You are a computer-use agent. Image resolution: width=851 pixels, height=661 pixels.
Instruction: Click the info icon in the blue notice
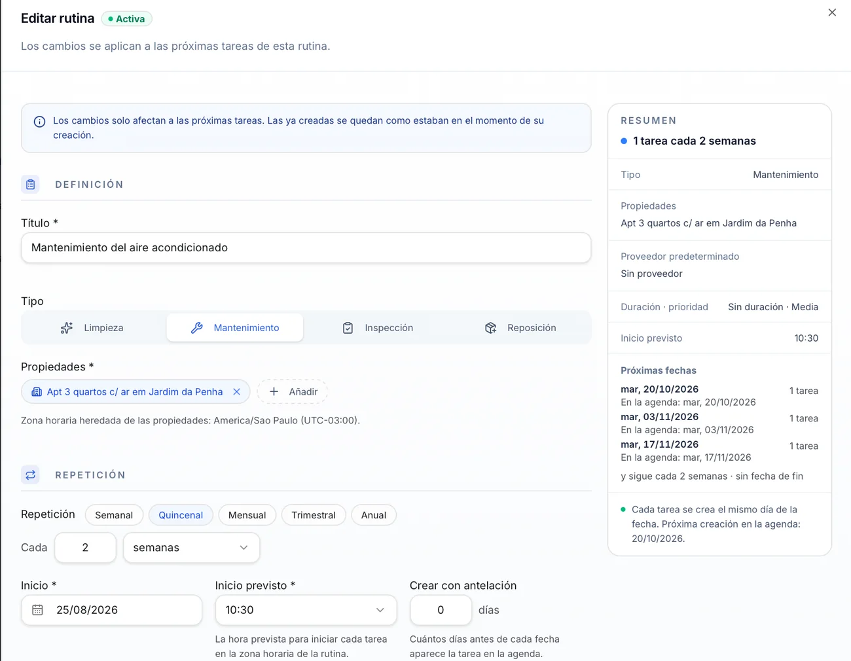click(39, 121)
